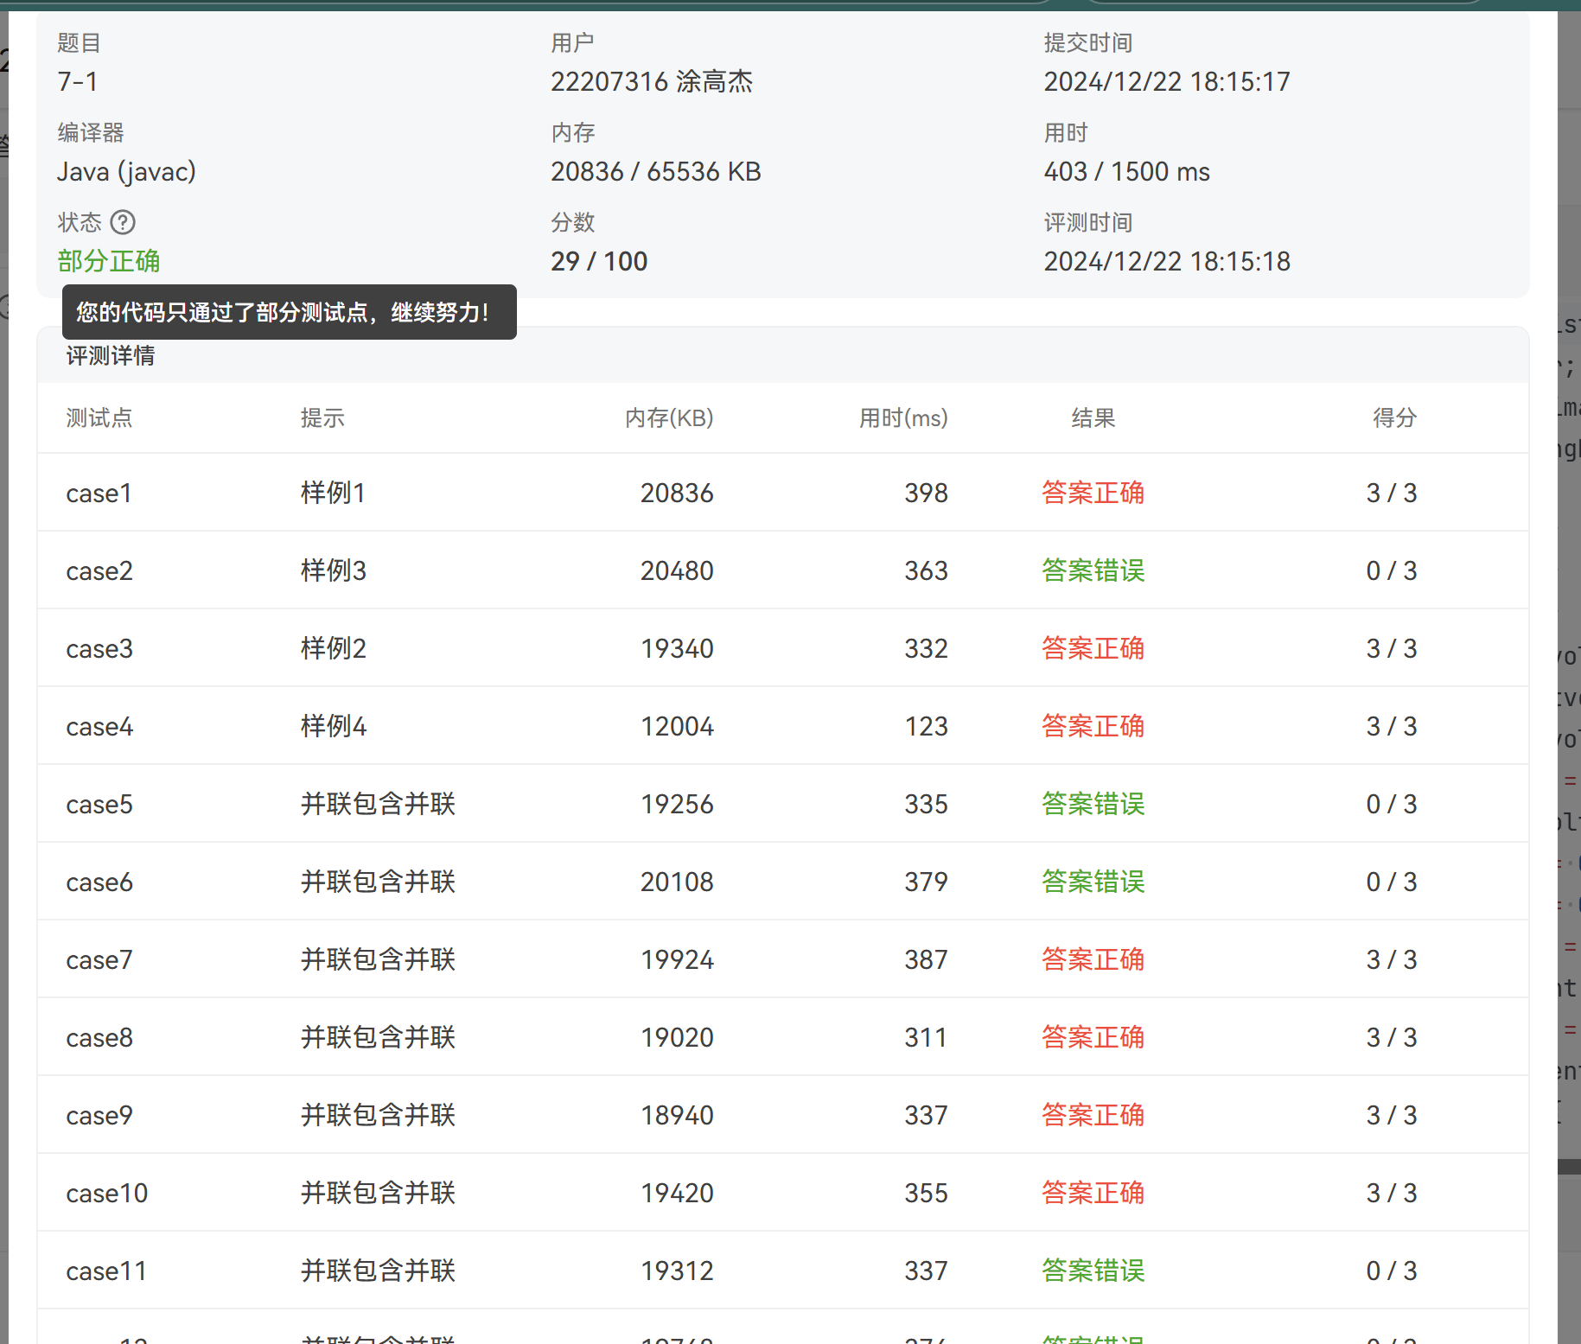1581x1344 pixels.
Task: Click judge time 2024/12/22 18:15:18
Action: point(1167,261)
